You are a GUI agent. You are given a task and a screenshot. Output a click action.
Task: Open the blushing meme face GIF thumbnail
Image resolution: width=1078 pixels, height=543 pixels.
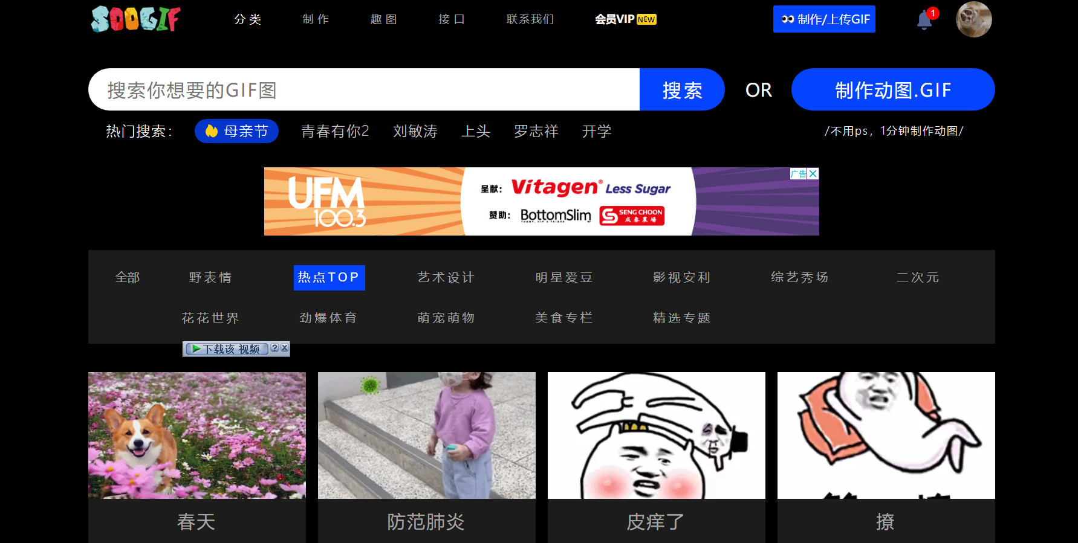point(657,435)
